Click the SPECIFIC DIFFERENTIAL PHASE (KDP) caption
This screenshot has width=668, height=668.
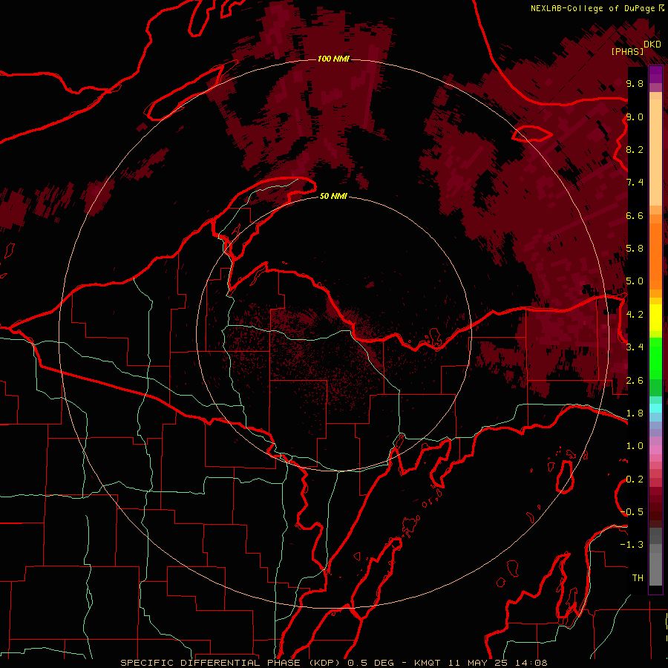coord(232,663)
